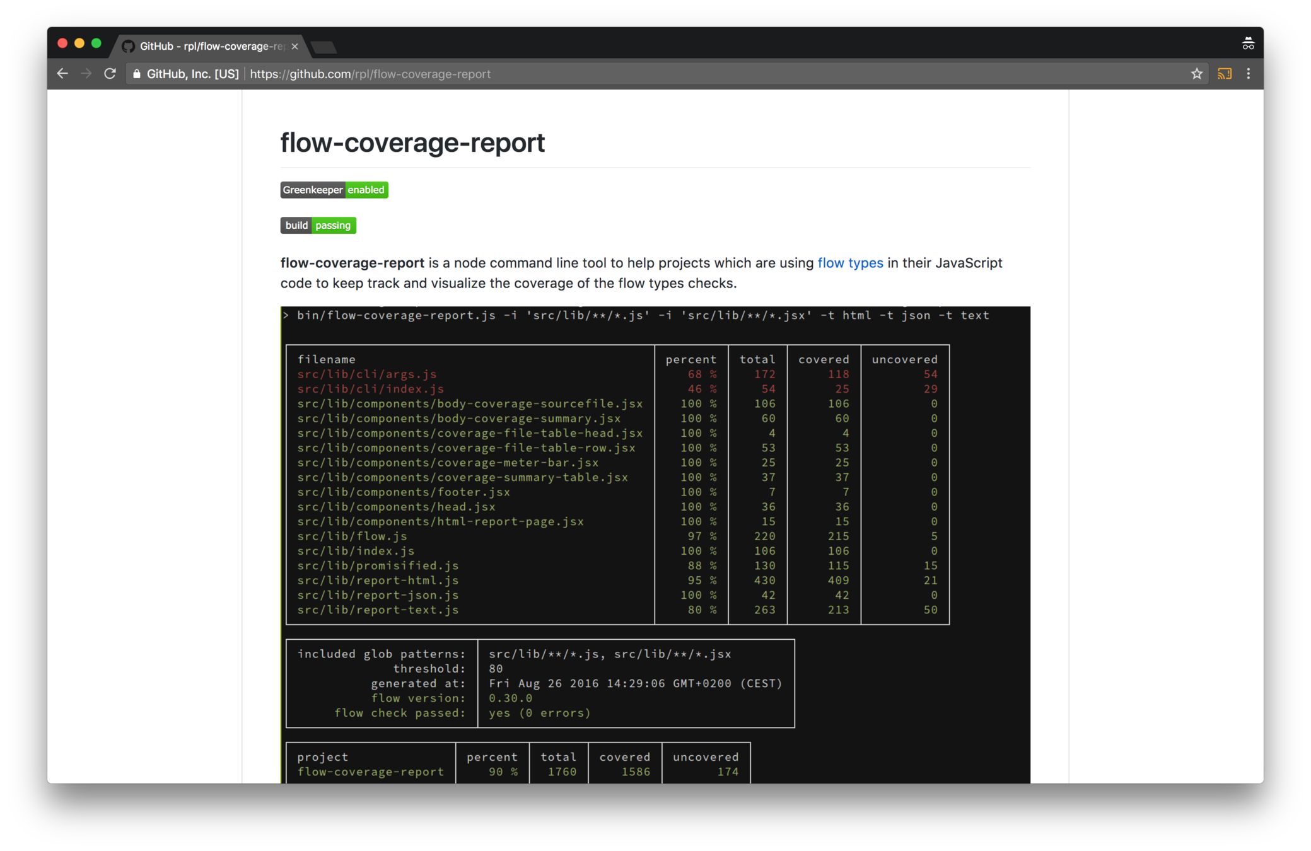This screenshot has height=851, width=1311.
Task: Go back to the previous page
Action: point(62,74)
